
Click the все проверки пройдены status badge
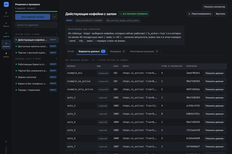point(133,14)
